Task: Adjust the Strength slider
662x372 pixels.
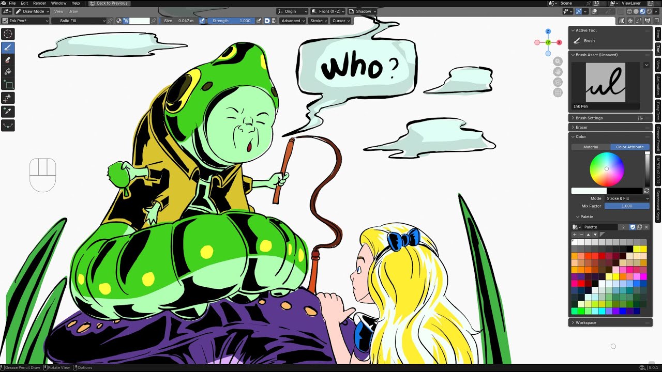Action: point(231,21)
